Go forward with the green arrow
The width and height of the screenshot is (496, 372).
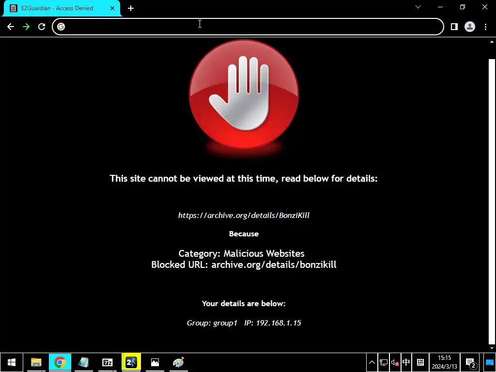click(26, 27)
